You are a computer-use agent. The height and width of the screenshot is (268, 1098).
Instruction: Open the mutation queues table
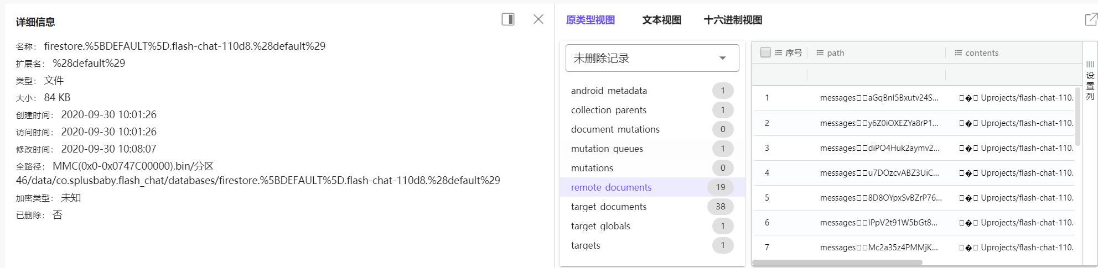[x=607, y=149]
